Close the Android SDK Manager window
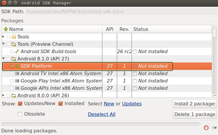The height and width of the screenshot is (135, 218). 4,3
